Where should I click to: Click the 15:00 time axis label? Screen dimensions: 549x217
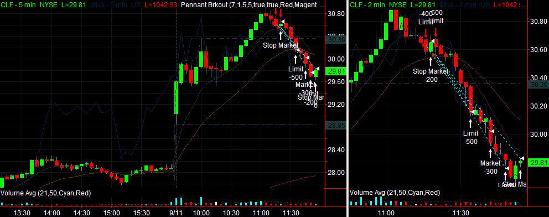[x=112, y=213]
